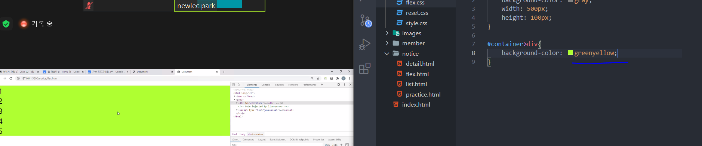
Task: Click the Chrome address bar URL
Action: click(x=39, y=78)
